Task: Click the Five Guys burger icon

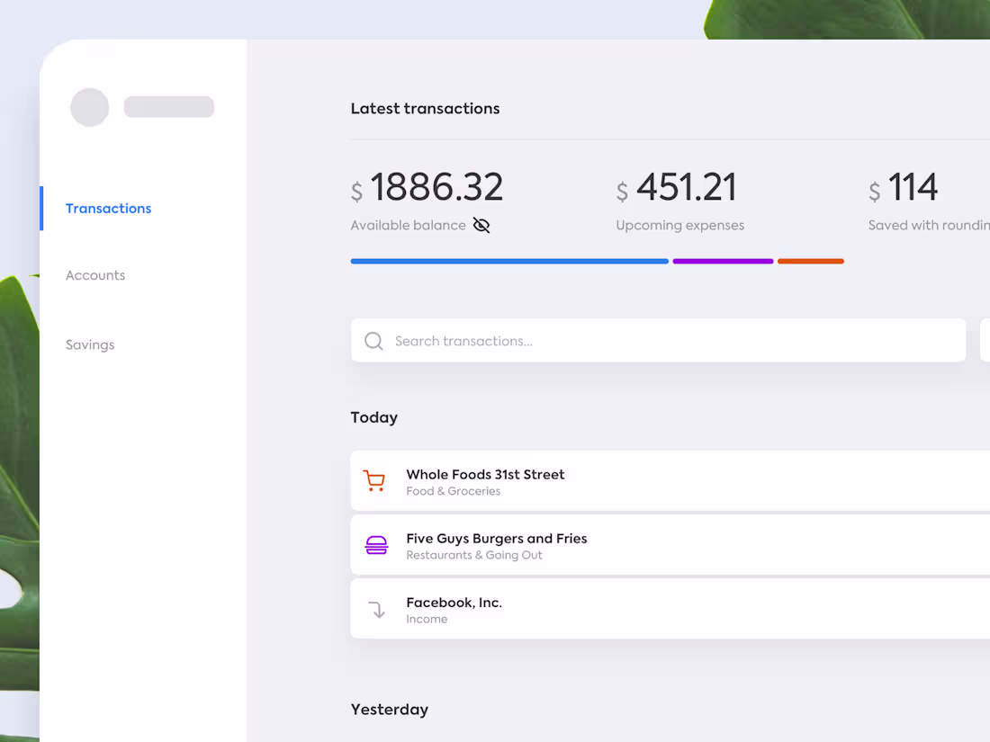Action: [x=376, y=545]
